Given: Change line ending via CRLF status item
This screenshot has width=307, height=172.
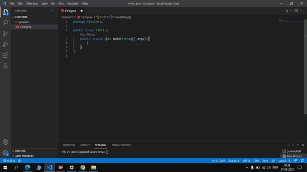Looking at the screenshot, I should pos(256,161).
